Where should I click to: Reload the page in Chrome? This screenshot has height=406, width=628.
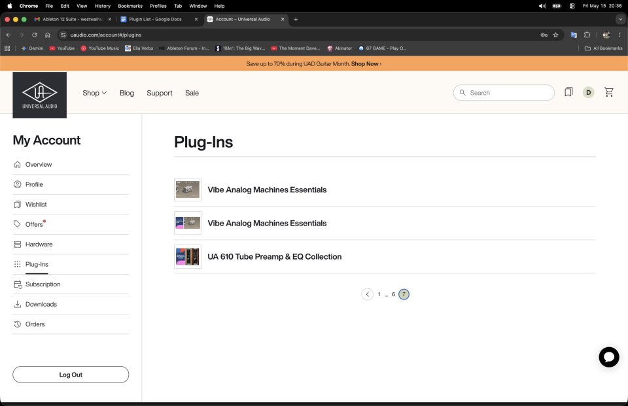coord(35,35)
